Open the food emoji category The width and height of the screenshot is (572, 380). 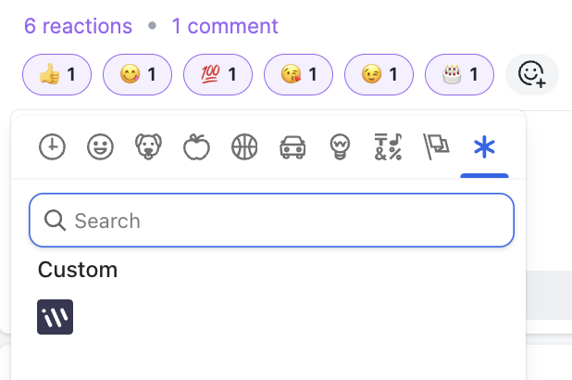(196, 146)
